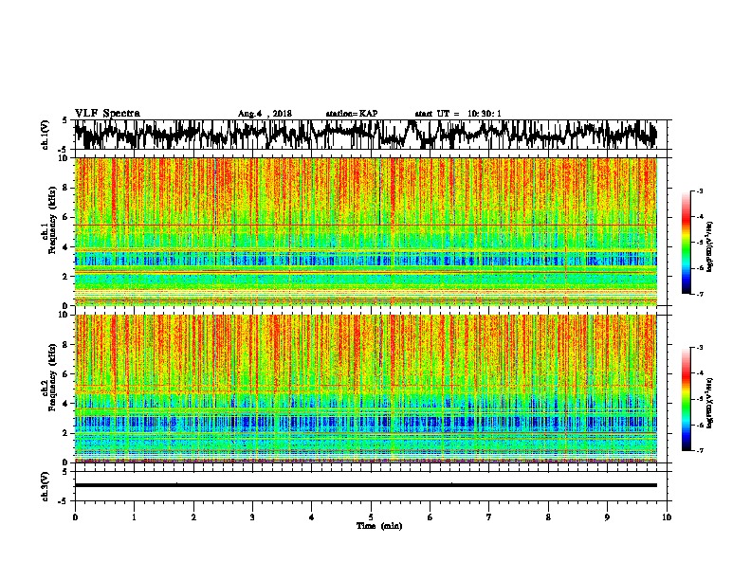Click the ch.2 spectrogram color scale bar
751x580 pixels.
(687, 399)
